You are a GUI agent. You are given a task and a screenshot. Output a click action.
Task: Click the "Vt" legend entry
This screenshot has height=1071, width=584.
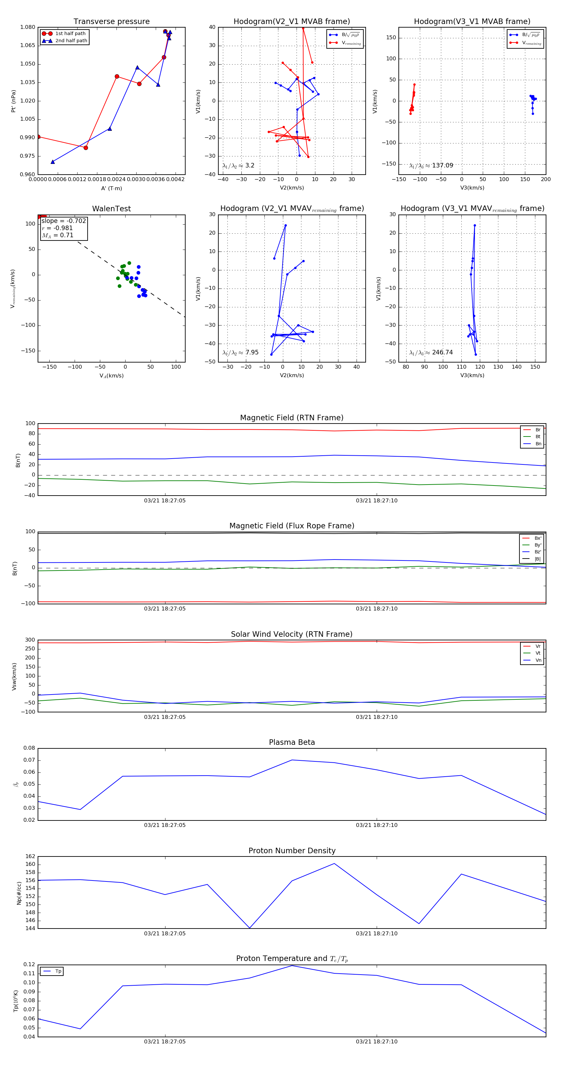[x=532, y=653]
